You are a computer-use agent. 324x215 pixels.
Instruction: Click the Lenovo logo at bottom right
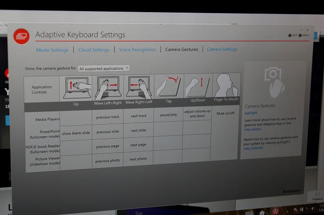point(291,191)
